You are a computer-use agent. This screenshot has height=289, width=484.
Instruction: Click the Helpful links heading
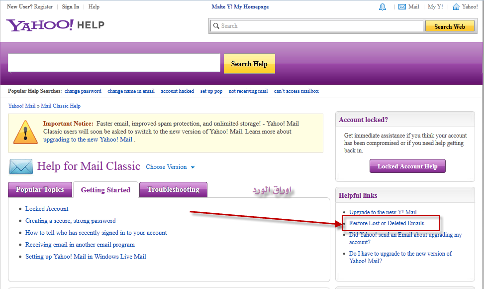(358, 195)
